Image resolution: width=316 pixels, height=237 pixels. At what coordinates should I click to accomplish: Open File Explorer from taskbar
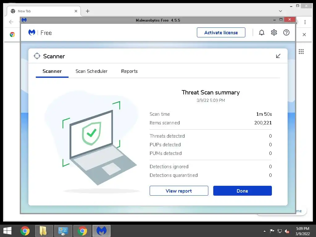point(44,231)
